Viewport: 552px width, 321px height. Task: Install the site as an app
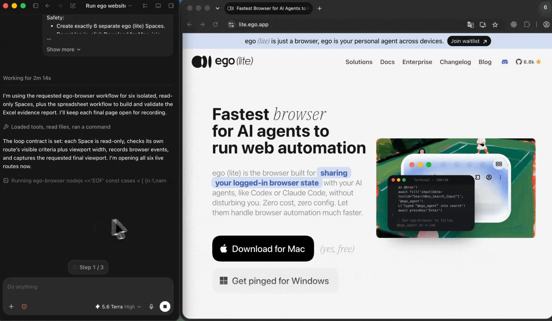tap(483, 25)
